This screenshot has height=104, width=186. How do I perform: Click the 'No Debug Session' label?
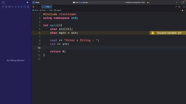coord(15,60)
